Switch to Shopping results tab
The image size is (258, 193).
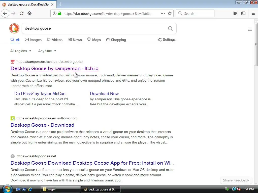(x=116, y=39)
